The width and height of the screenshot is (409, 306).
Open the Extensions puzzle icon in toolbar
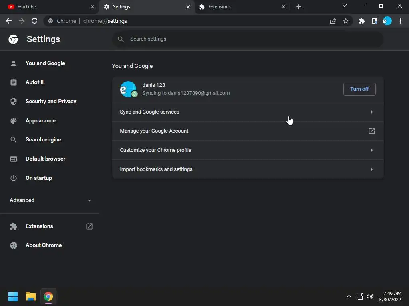tap(362, 21)
